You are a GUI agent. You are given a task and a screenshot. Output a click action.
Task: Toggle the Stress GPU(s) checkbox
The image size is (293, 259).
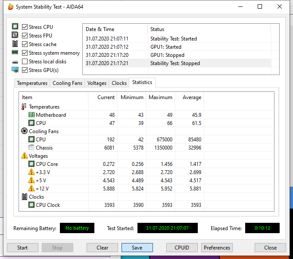coord(25,70)
